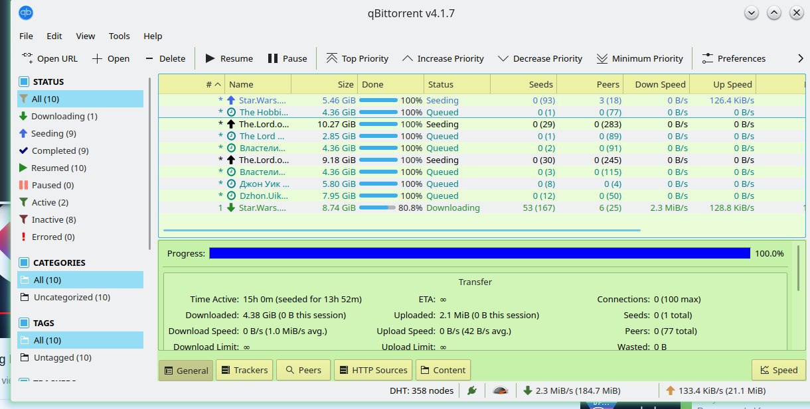Resume torrents with the play icon
The width and height of the screenshot is (810, 409).
(x=210, y=58)
